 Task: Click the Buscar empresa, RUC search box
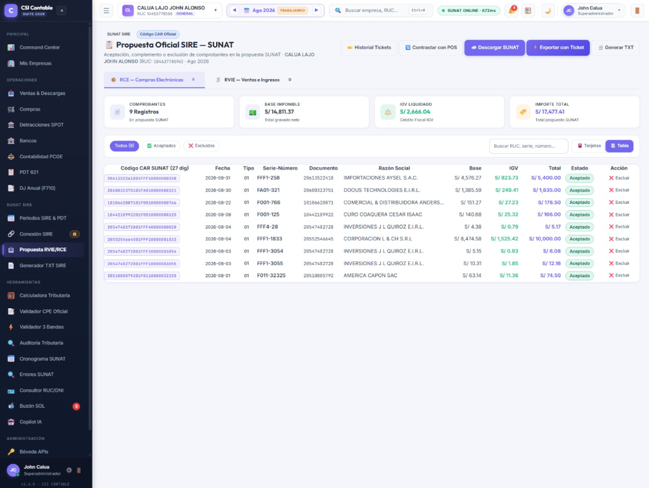pos(381,11)
